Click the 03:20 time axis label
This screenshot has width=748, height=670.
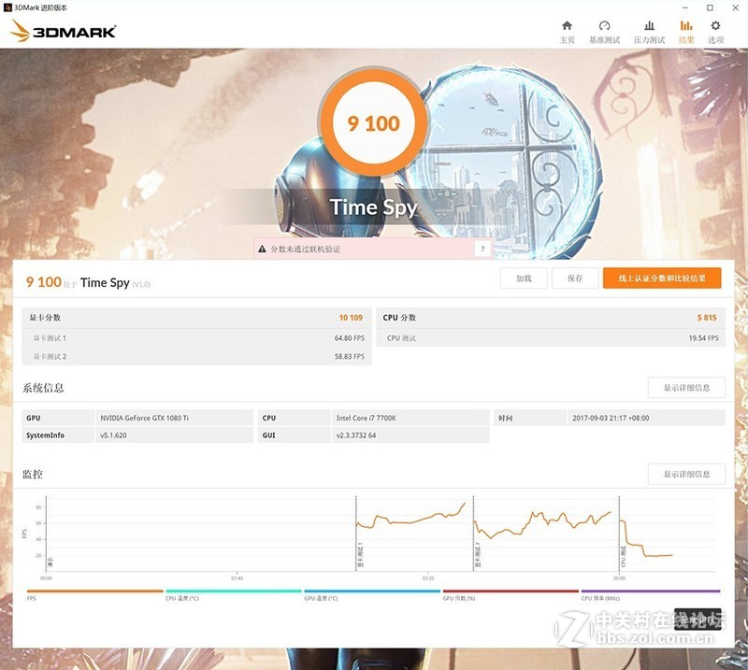(428, 578)
